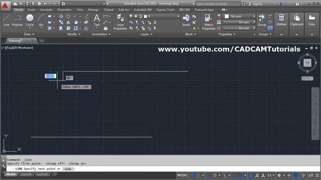Click the object color swatch in Properties
The image size is (321, 180).
227,16
